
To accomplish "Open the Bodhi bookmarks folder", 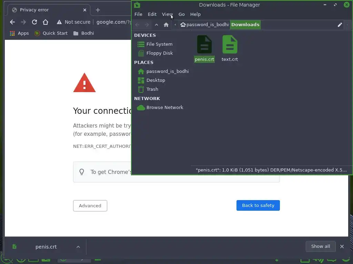I will [x=84, y=33].
